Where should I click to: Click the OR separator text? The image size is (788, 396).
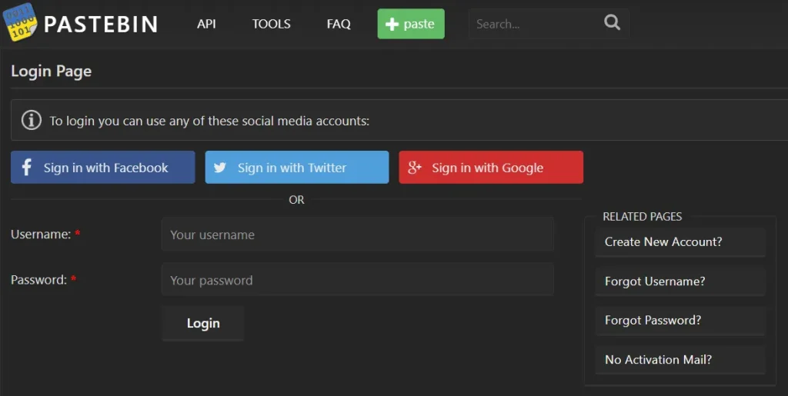[296, 200]
